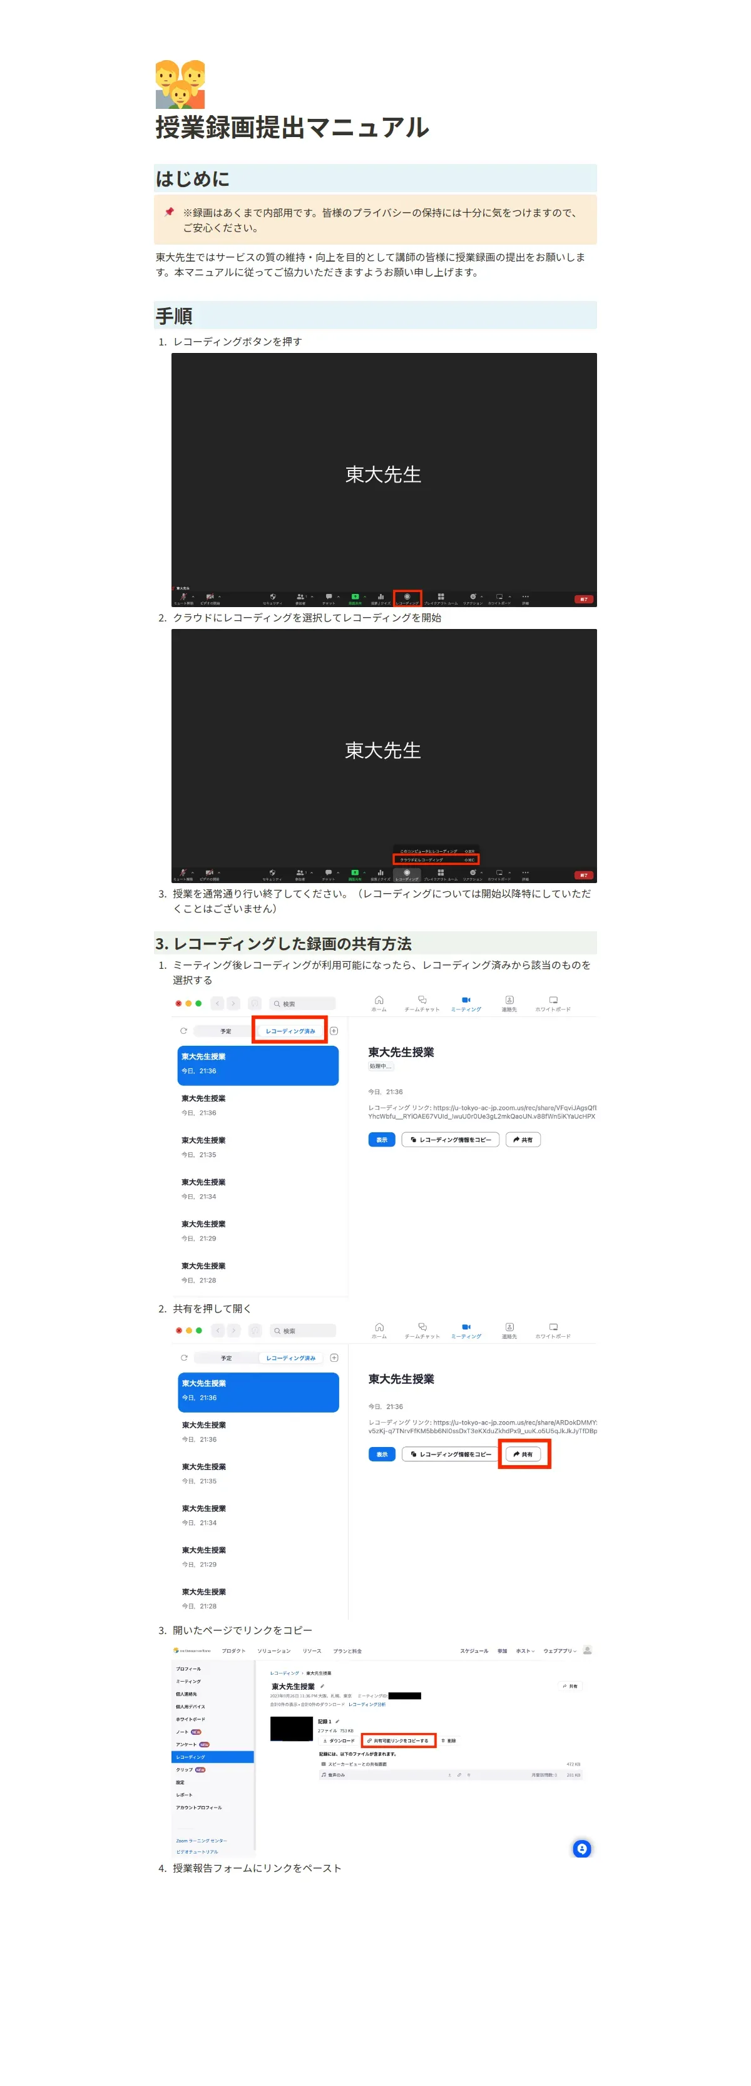Click plus icon beside レコーディング済み in 処理中 Zoom image
This screenshot has width=751, height=2086.
coord(333,1031)
